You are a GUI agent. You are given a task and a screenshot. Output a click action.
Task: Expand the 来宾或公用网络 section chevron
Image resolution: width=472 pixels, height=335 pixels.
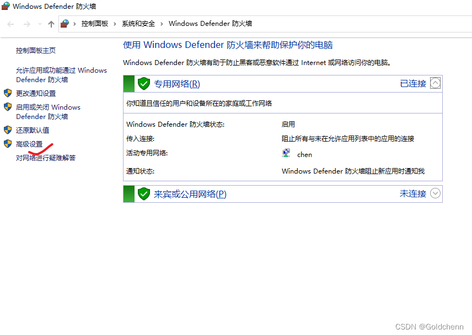point(435,194)
